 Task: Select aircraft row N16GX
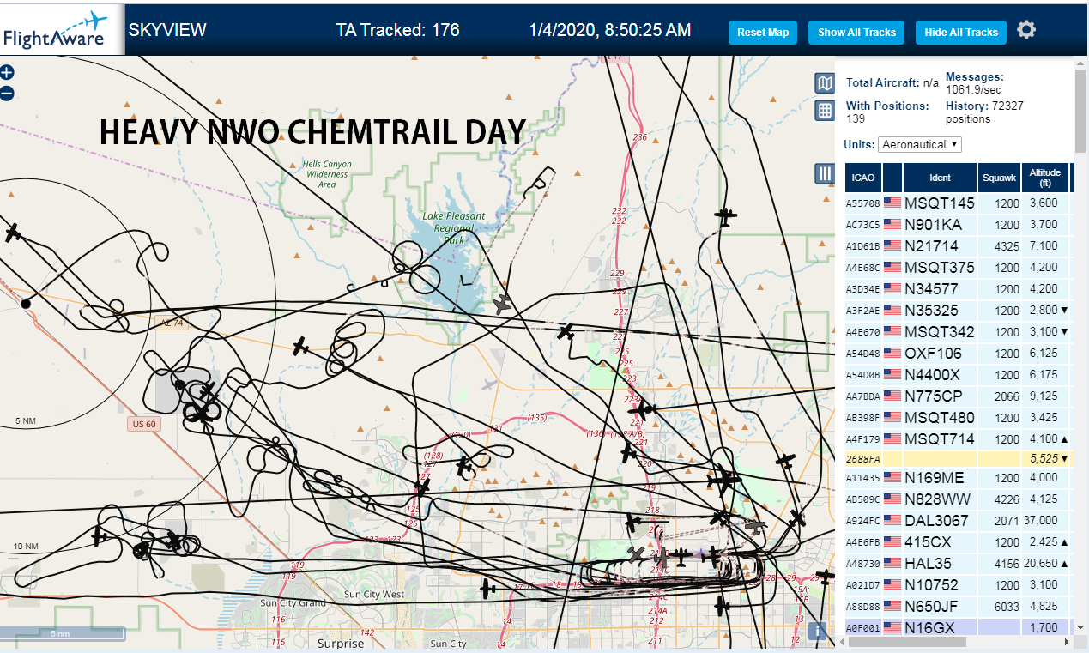pyautogui.click(x=958, y=628)
